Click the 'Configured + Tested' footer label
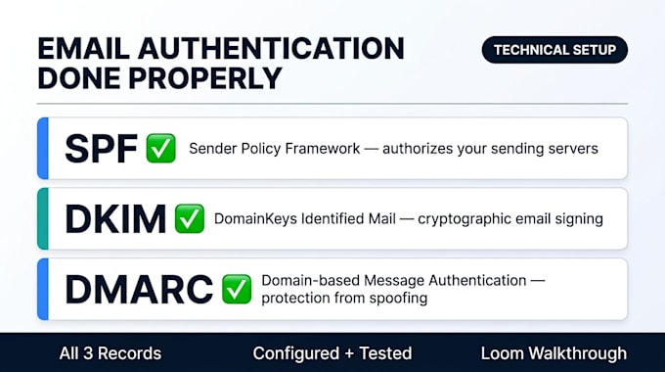 [x=332, y=353]
